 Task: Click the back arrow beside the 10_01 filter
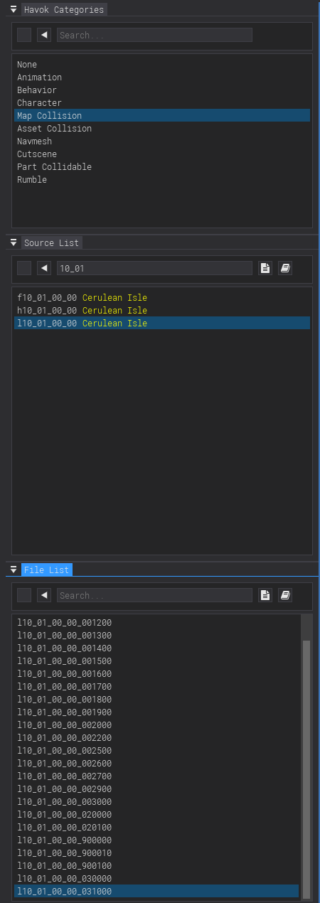tap(44, 268)
